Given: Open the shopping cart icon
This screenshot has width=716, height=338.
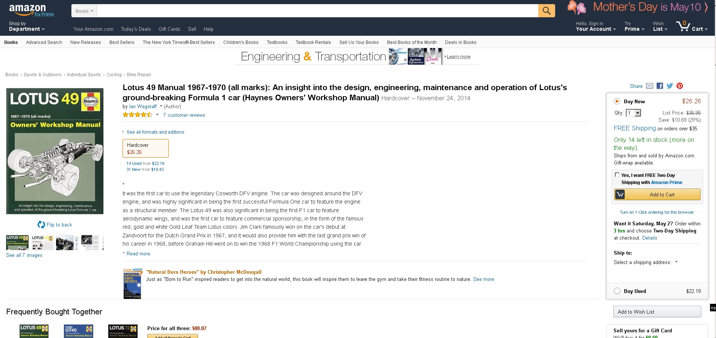Looking at the screenshot, I should (683, 26).
